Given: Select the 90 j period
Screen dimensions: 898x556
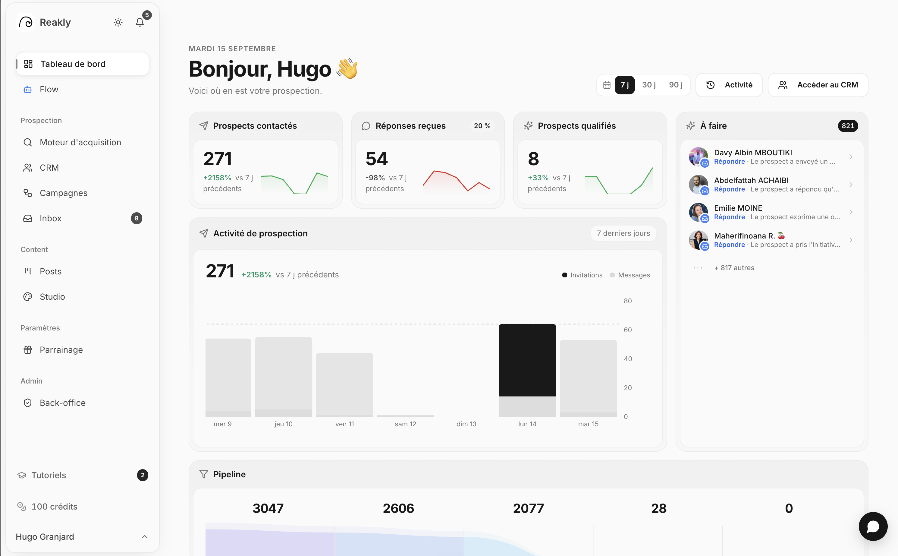Looking at the screenshot, I should [x=676, y=85].
